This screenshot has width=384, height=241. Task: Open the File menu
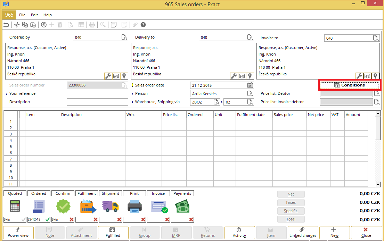coord(22,15)
